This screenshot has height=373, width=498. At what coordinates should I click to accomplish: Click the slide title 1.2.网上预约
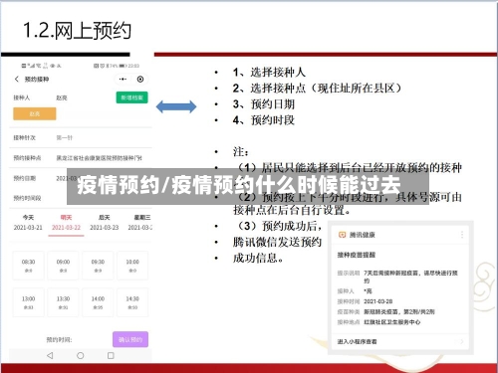pos(77,31)
